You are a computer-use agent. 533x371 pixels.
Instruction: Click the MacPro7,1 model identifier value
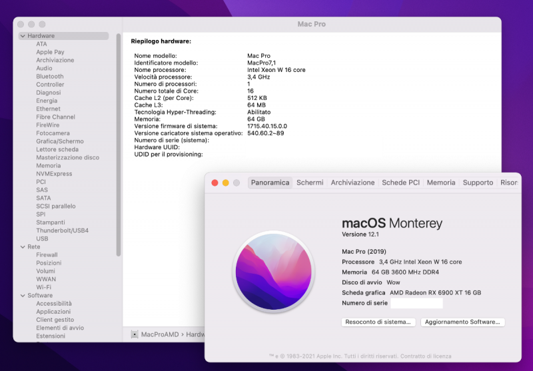tap(261, 63)
